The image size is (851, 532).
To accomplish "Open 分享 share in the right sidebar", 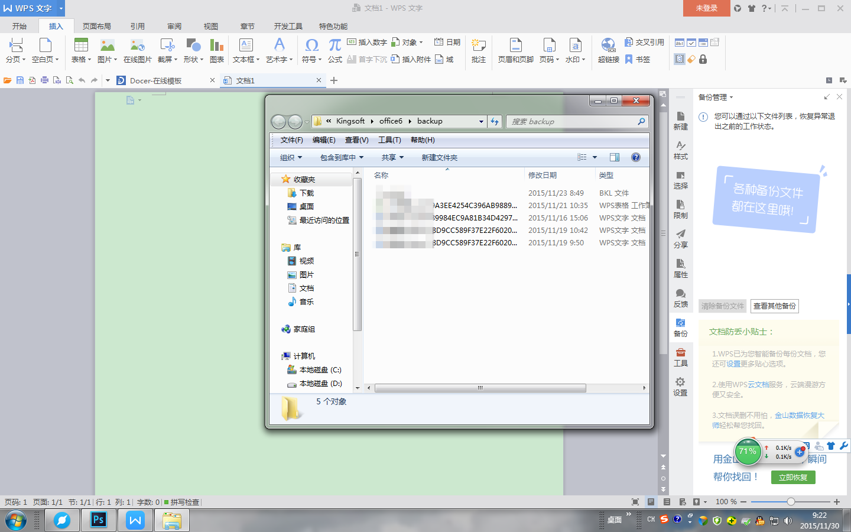I will pyautogui.click(x=680, y=239).
